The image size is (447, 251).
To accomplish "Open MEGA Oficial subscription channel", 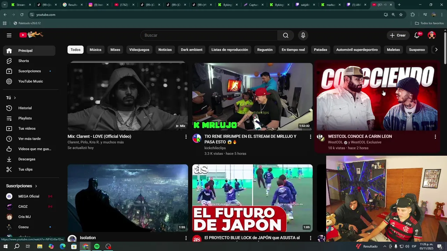I will (29, 196).
